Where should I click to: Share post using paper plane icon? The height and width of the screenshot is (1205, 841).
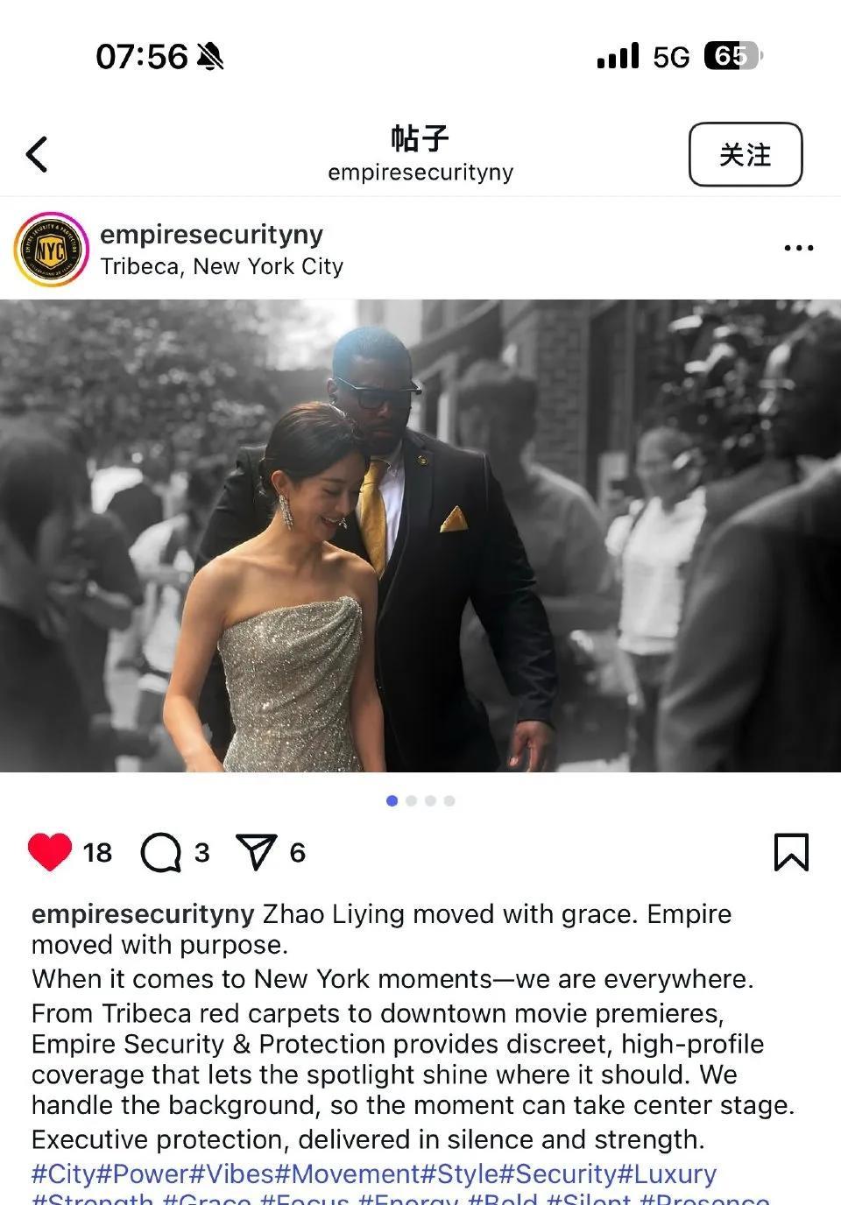pos(257,852)
